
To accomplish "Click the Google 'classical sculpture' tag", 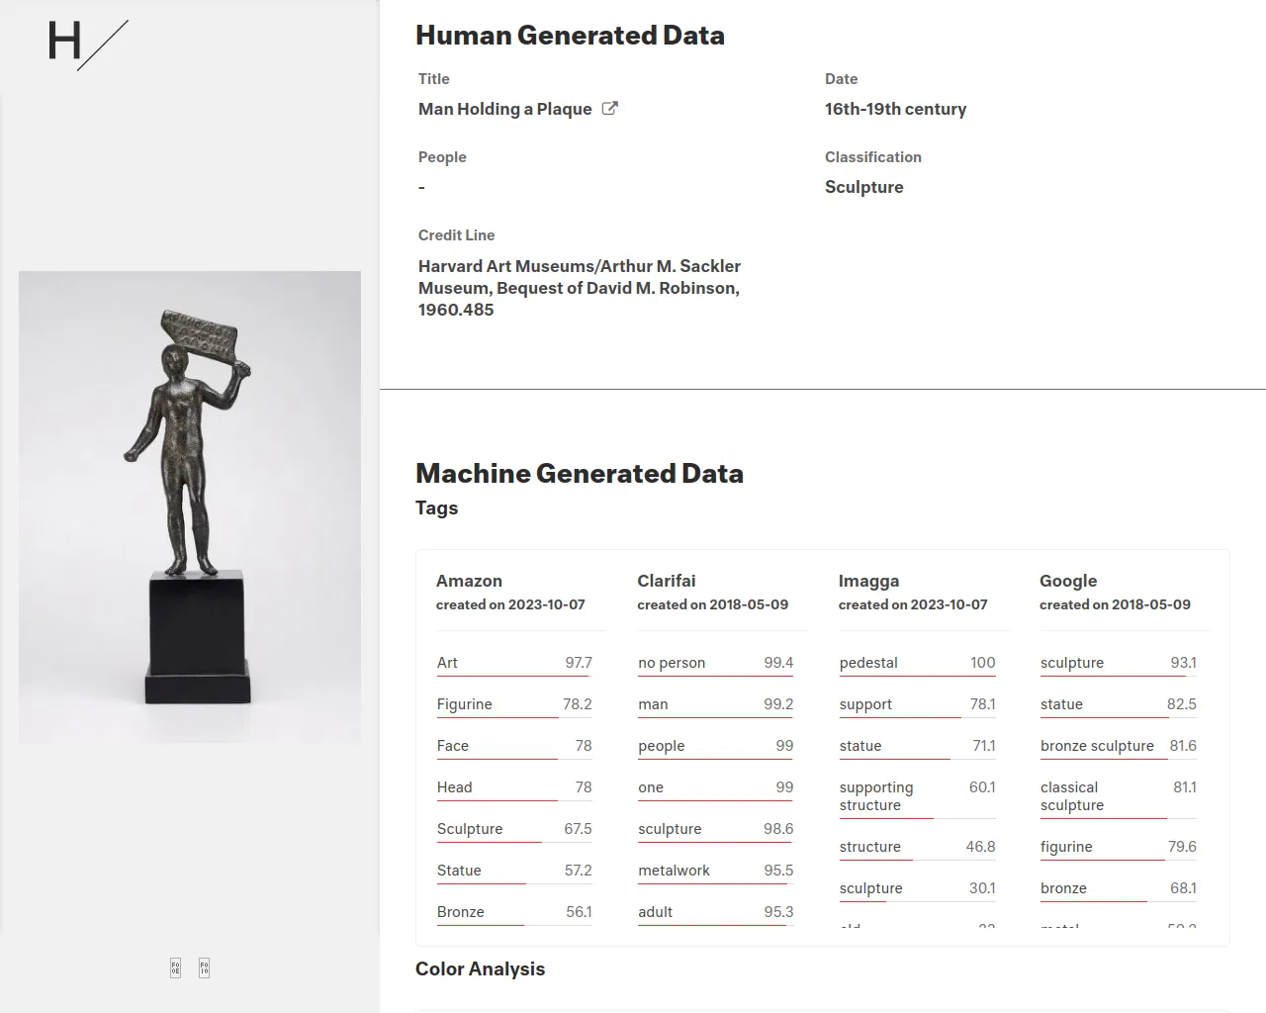I will pyautogui.click(x=1071, y=796).
